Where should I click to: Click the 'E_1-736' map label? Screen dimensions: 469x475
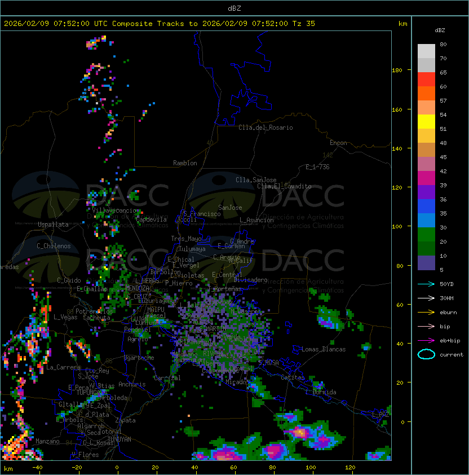pyautogui.click(x=317, y=167)
